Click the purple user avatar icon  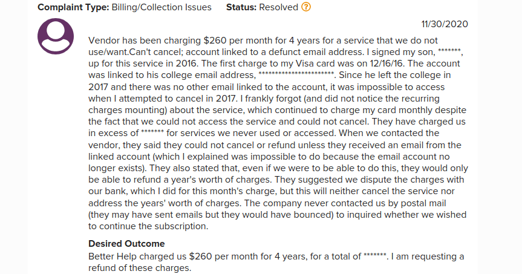pos(56,36)
